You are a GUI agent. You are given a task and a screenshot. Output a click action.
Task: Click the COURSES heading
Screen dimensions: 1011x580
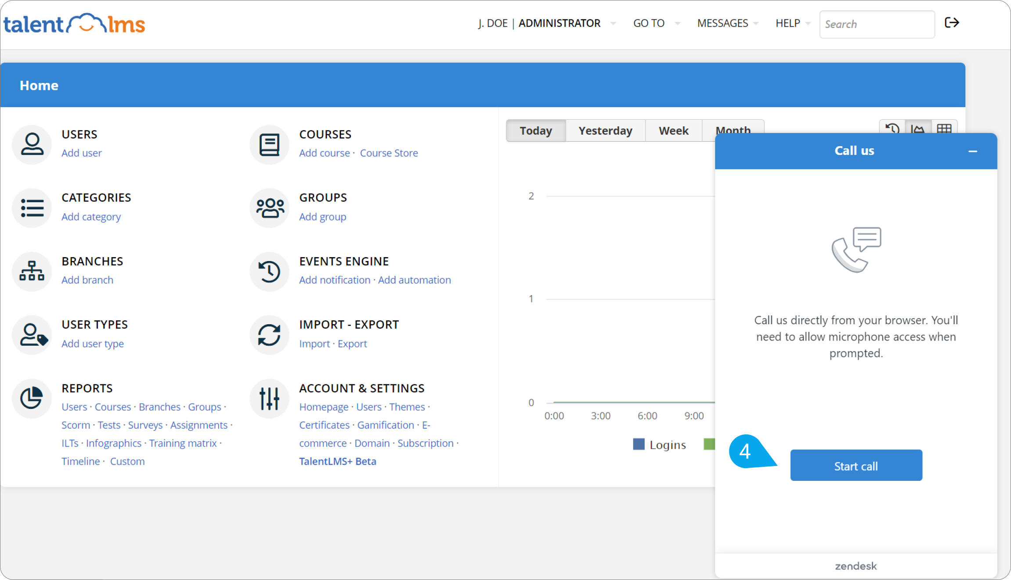tap(325, 134)
